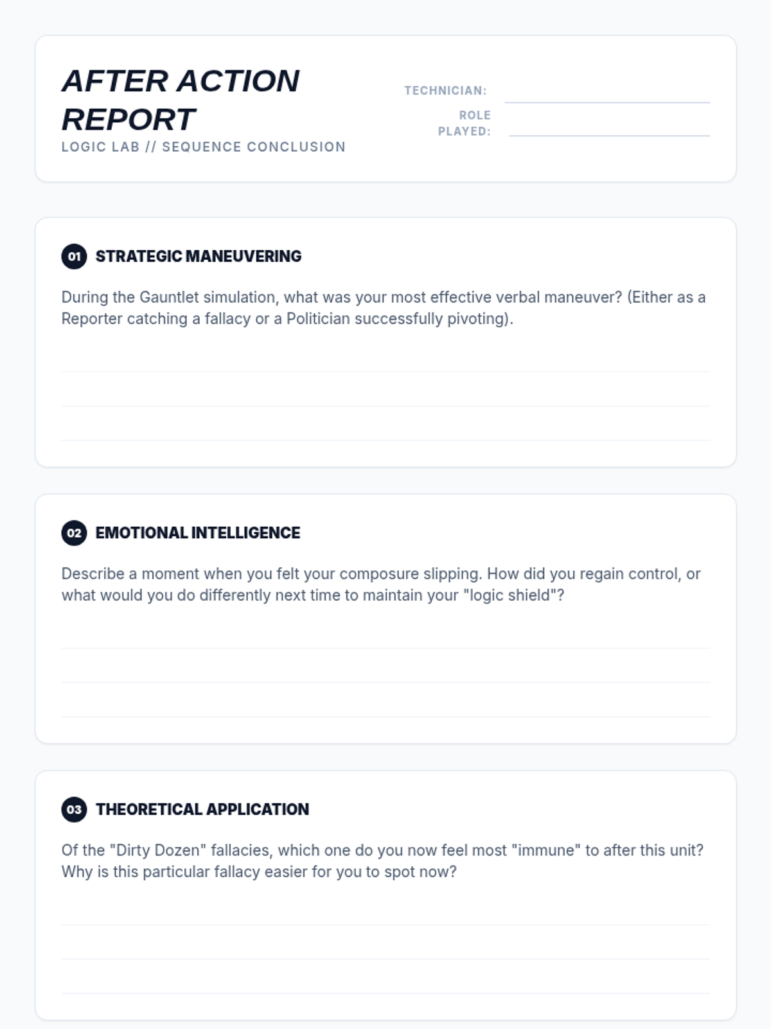Click the 02 section number badge
The image size is (771, 1029).
point(74,533)
